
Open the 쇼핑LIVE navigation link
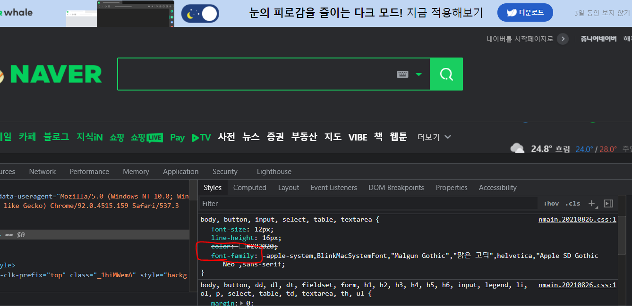(147, 137)
